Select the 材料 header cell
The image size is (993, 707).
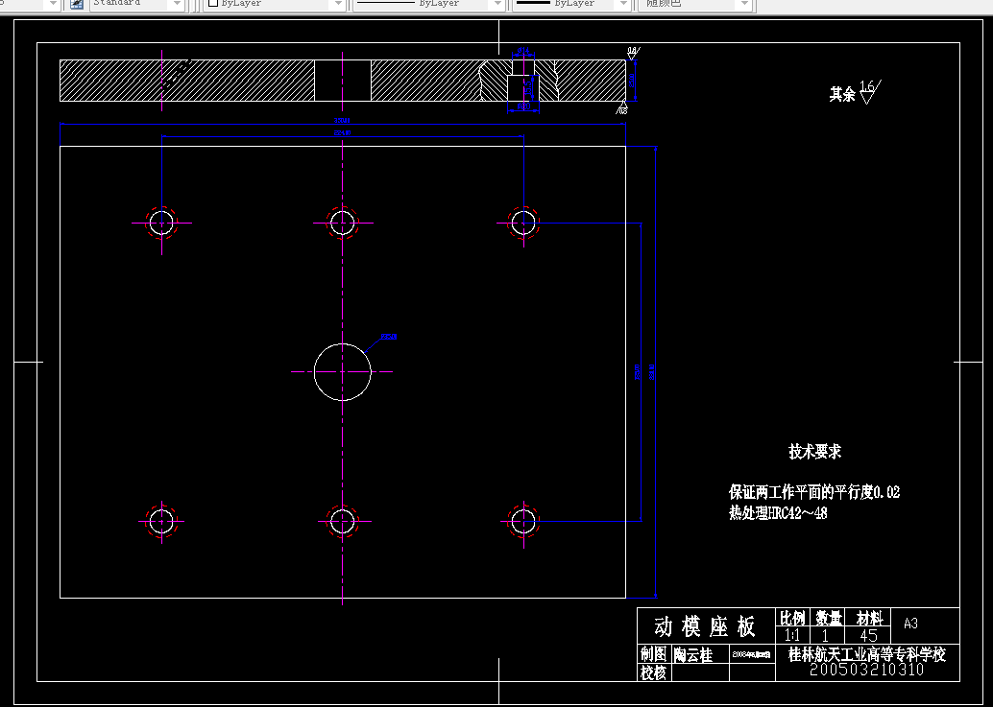869,618
